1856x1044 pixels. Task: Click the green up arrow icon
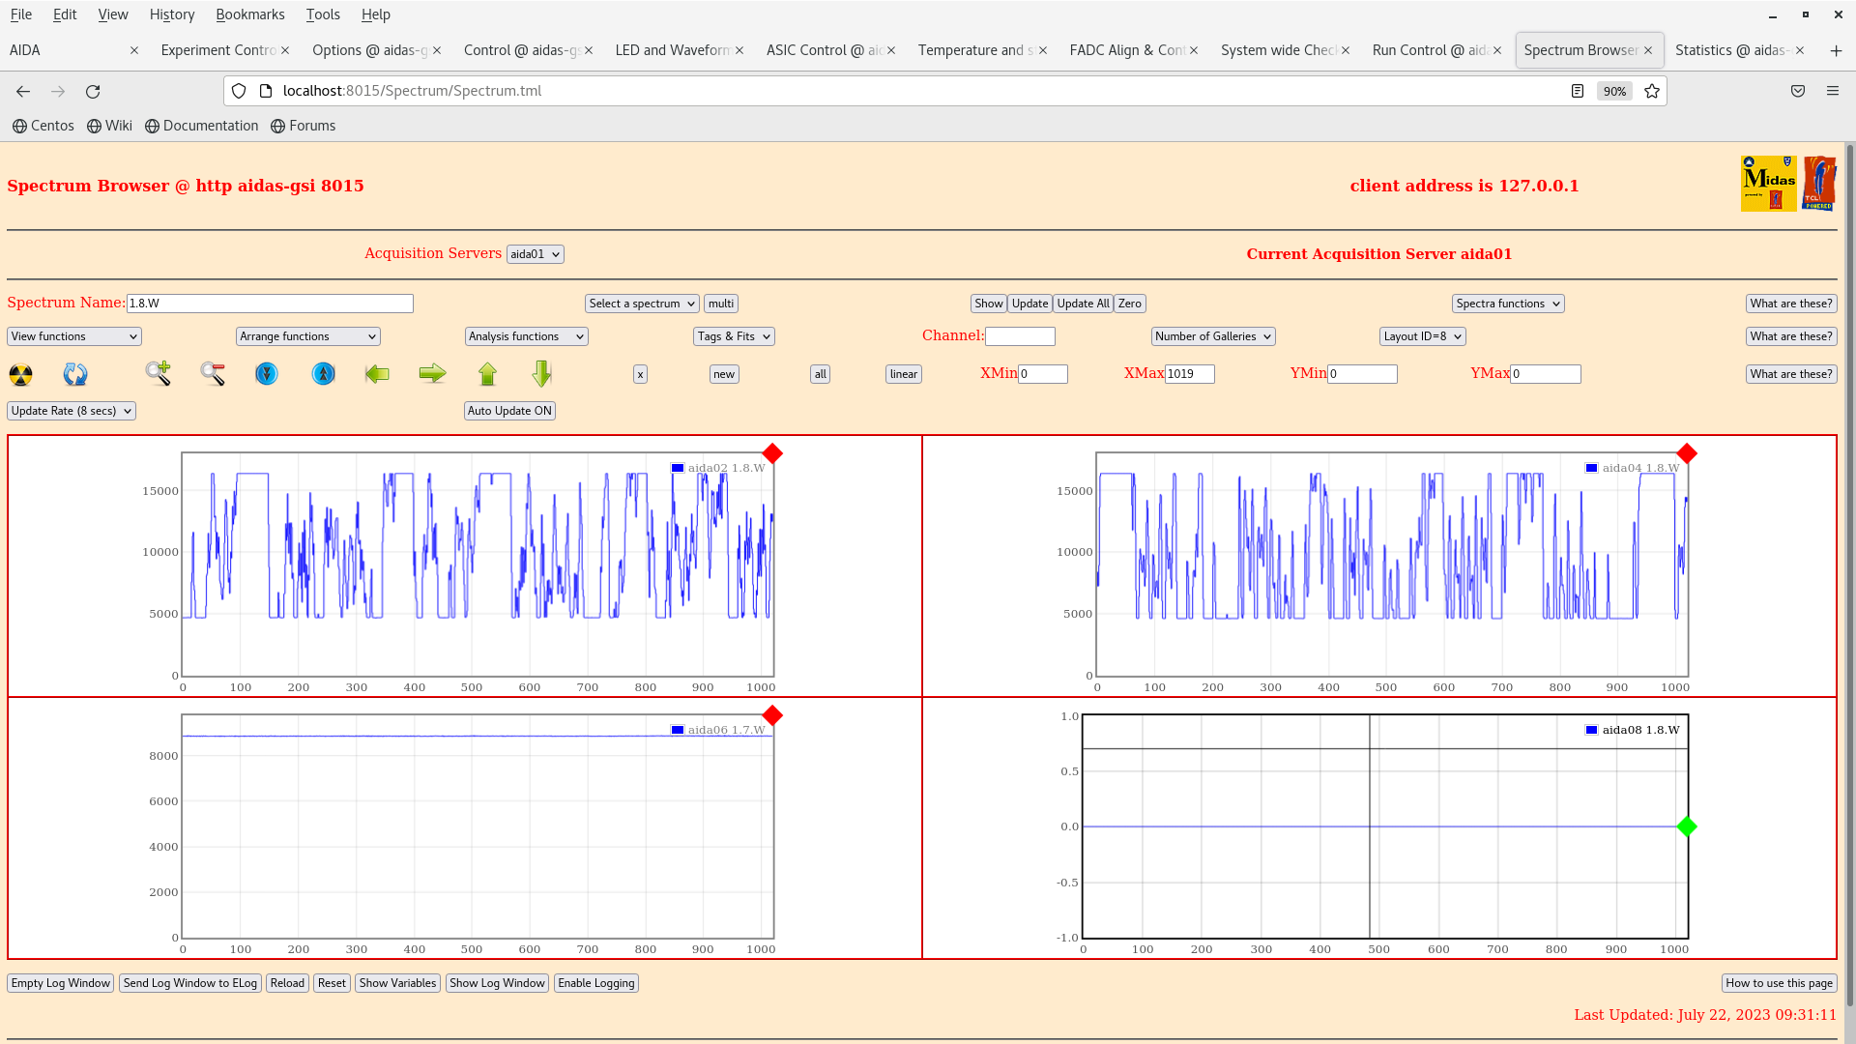coord(487,374)
